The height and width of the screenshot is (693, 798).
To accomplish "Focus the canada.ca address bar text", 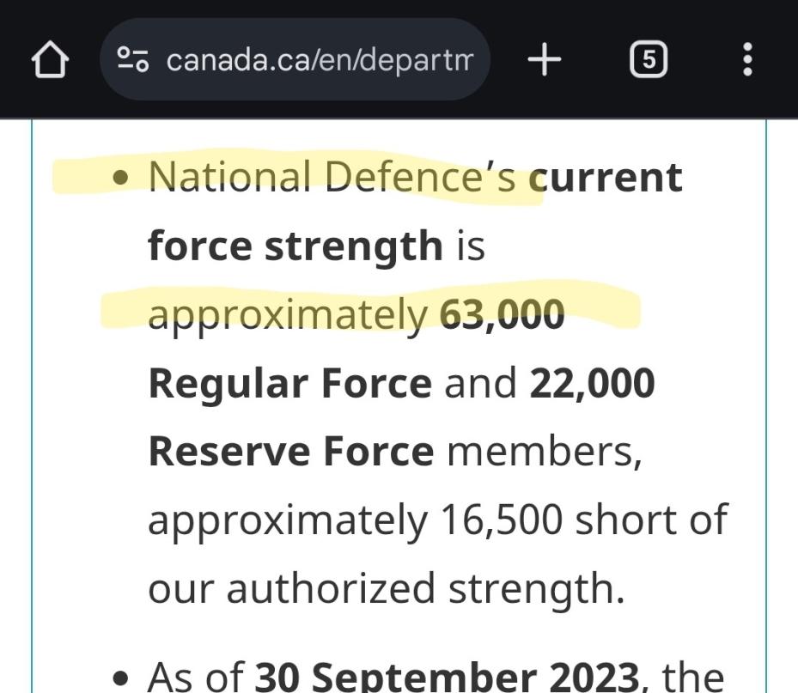I will coord(319,60).
